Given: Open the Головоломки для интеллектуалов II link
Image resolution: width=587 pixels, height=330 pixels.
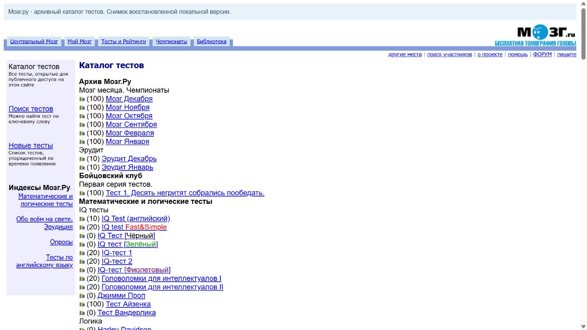Looking at the screenshot, I should 162,287.
